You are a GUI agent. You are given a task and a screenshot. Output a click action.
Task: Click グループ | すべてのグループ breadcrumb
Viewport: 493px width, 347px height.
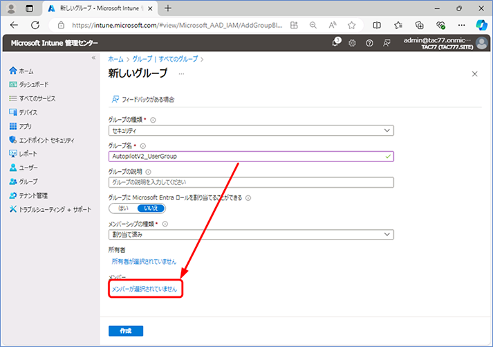[x=165, y=59]
